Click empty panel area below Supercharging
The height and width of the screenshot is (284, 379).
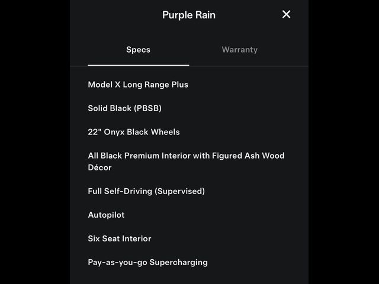[x=189, y=276]
